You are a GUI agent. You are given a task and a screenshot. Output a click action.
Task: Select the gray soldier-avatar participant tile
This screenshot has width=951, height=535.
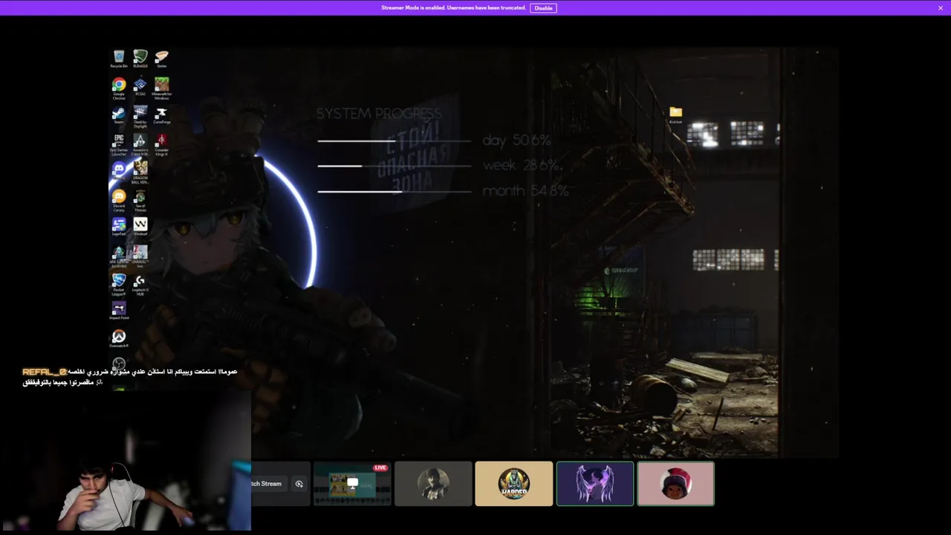tap(433, 484)
